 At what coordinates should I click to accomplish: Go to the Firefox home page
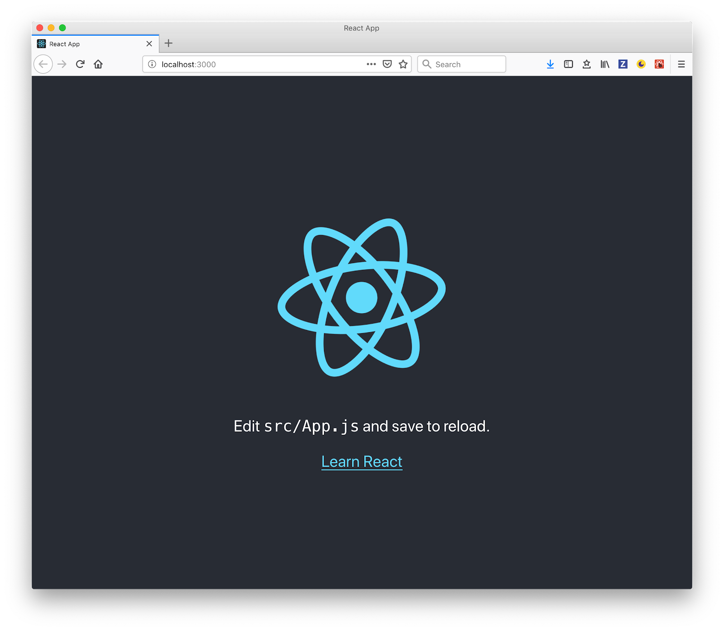pyautogui.click(x=98, y=64)
